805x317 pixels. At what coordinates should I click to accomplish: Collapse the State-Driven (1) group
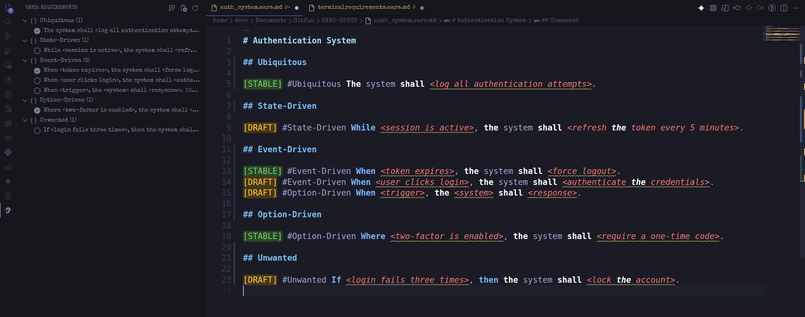[25, 40]
